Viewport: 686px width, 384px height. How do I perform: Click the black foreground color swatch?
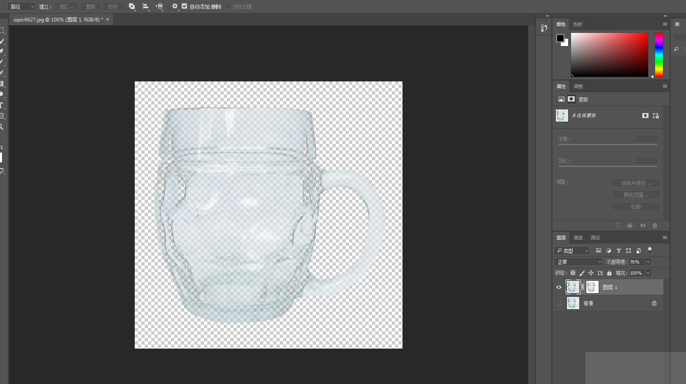pyautogui.click(x=560, y=38)
